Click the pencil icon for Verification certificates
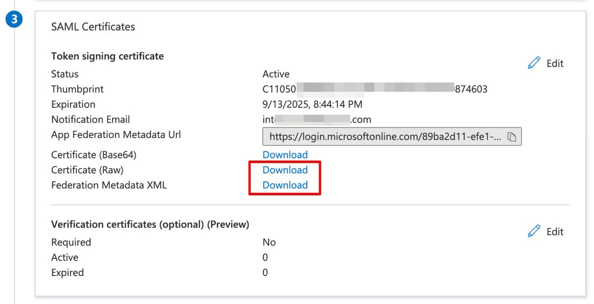Image resolution: width=594 pixels, height=304 pixels. coord(534,231)
